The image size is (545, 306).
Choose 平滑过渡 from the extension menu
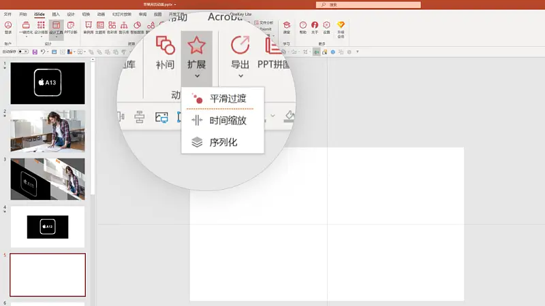coord(223,99)
